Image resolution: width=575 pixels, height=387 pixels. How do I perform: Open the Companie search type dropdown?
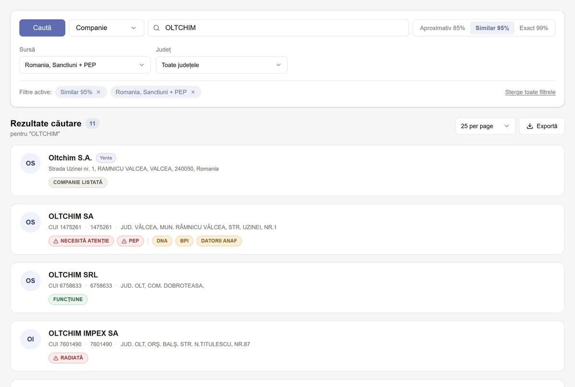106,28
